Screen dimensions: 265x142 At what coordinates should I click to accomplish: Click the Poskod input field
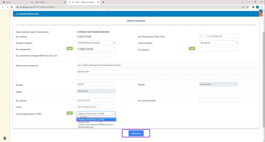[x=96, y=84]
